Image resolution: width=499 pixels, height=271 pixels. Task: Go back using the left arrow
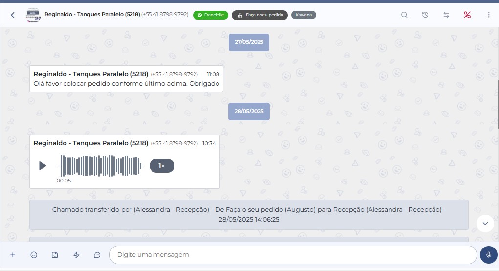pyautogui.click(x=13, y=15)
